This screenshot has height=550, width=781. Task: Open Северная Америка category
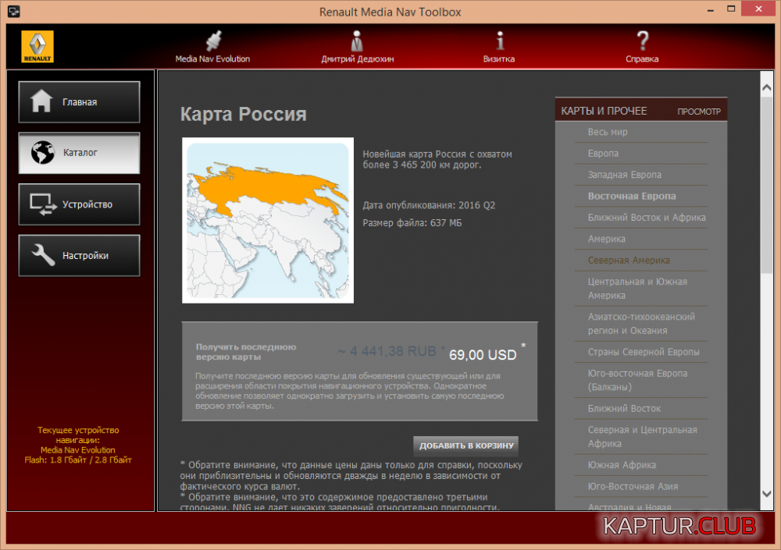pos(629,261)
